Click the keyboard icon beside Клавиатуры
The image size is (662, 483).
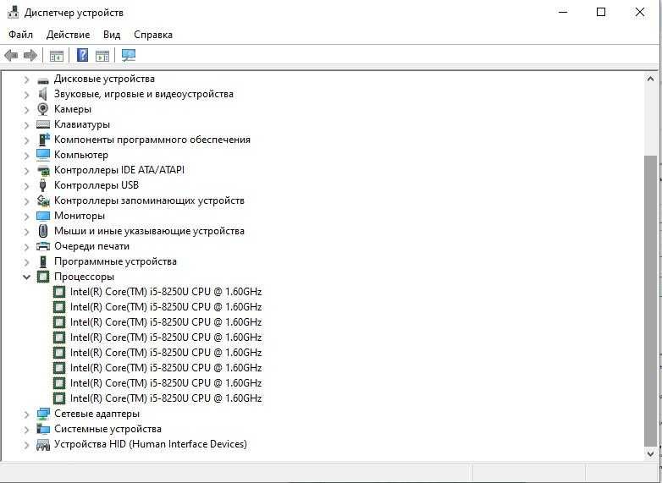click(43, 124)
